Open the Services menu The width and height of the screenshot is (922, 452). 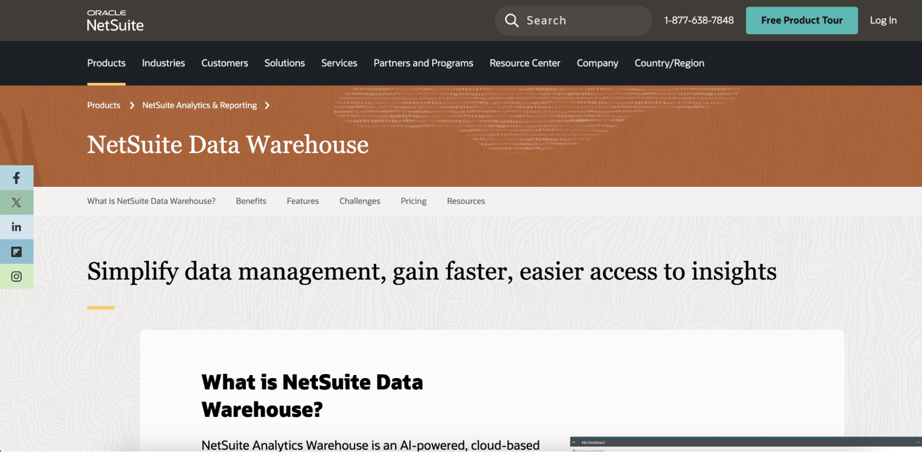(339, 63)
